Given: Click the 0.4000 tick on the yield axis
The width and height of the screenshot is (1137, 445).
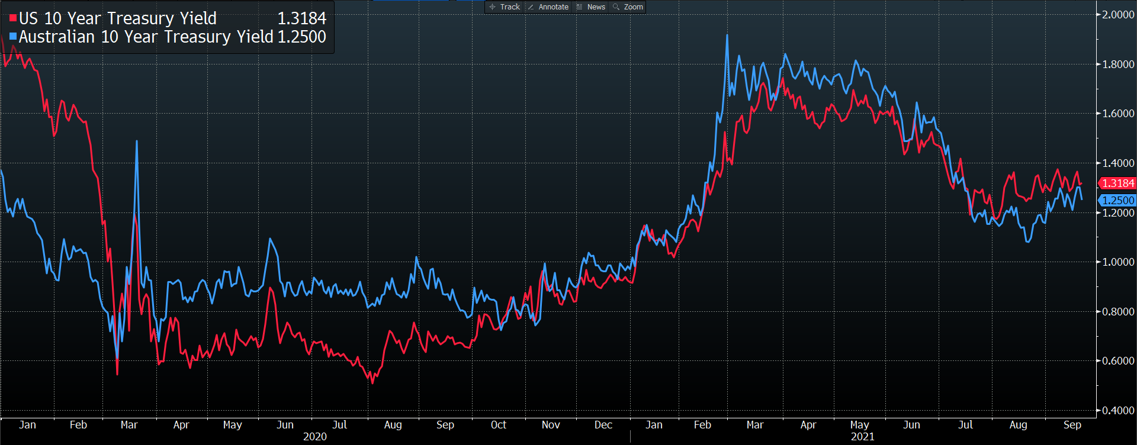Looking at the screenshot, I should (1117, 410).
